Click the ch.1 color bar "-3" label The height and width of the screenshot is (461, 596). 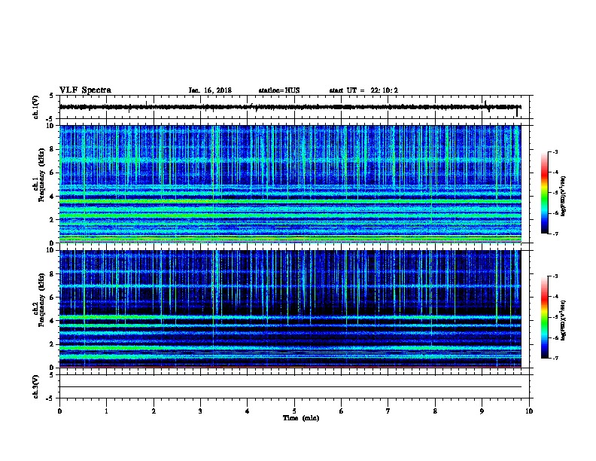pyautogui.click(x=555, y=151)
